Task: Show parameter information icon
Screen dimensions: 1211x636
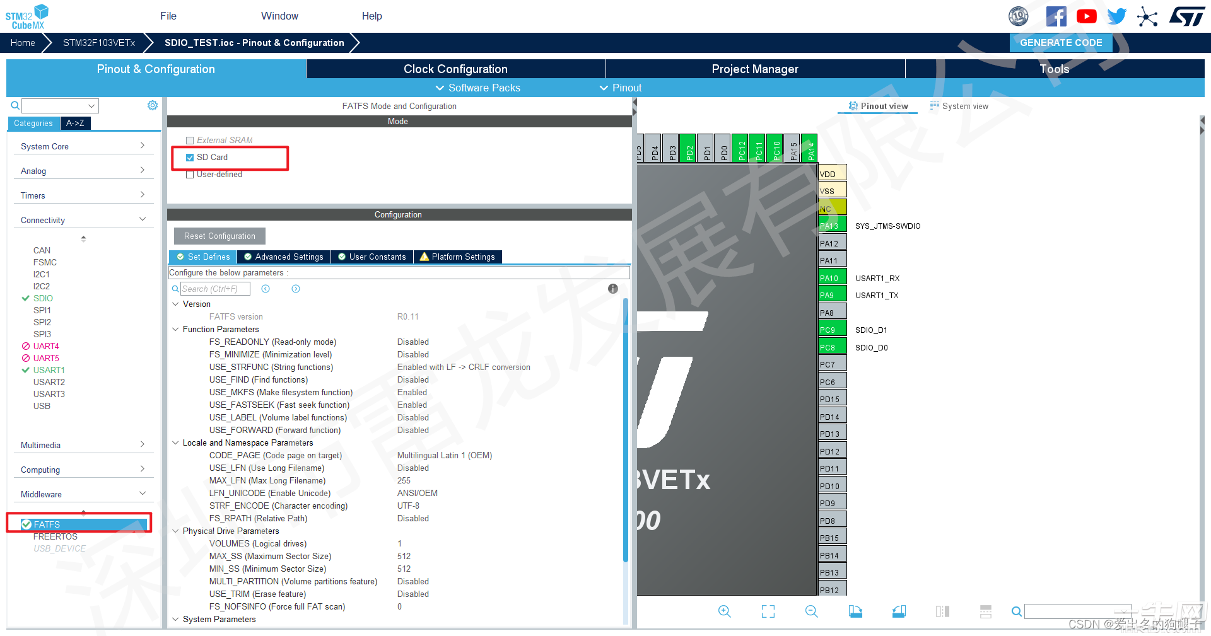Action: point(613,289)
